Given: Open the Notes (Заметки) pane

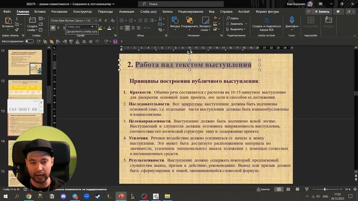Looking at the screenshot, I should click(x=263, y=189).
